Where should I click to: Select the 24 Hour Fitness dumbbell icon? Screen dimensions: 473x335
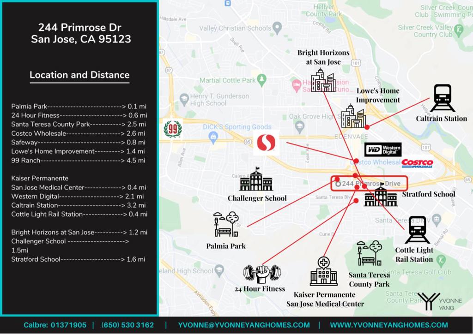[261, 274]
